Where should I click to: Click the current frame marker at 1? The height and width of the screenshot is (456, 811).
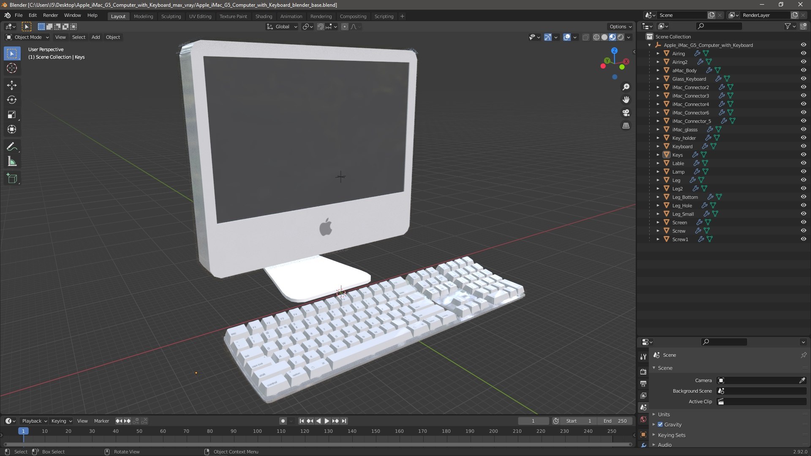(x=23, y=431)
